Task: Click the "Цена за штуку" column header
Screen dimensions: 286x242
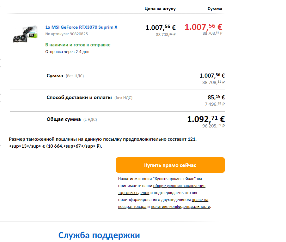Action: coord(160,9)
